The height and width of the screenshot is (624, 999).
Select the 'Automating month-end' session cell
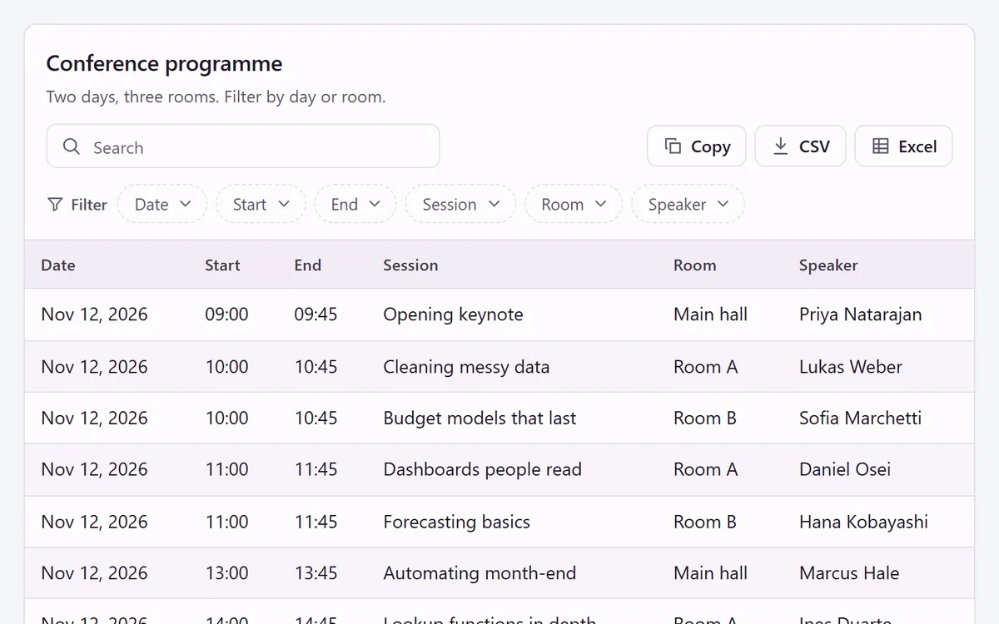(480, 573)
